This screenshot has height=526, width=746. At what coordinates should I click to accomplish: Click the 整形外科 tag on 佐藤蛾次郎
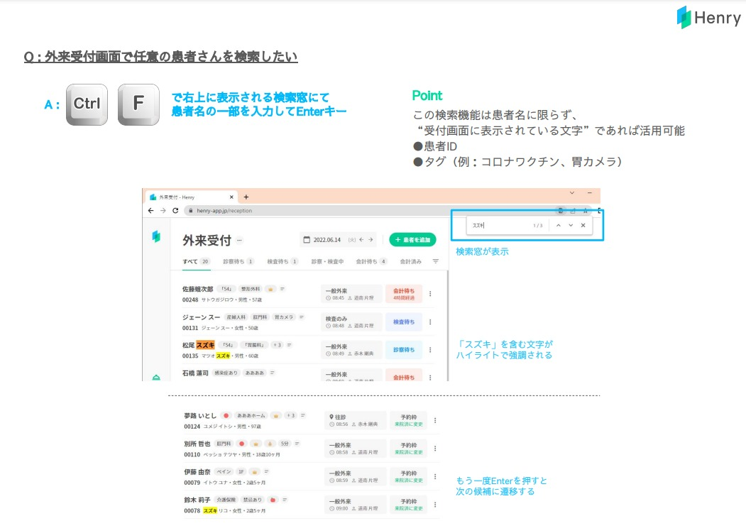[x=251, y=289]
